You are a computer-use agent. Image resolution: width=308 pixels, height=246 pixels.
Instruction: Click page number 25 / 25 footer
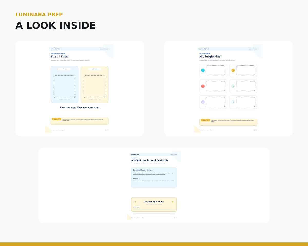(175, 218)
